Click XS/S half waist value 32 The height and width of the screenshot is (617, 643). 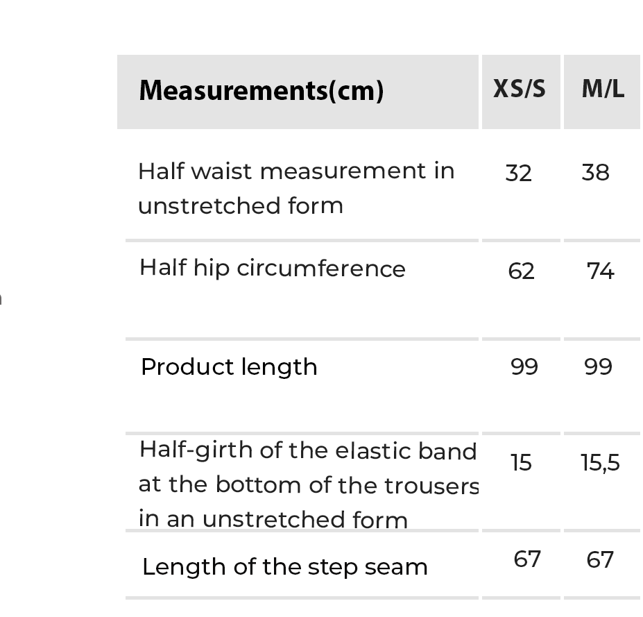point(519,173)
